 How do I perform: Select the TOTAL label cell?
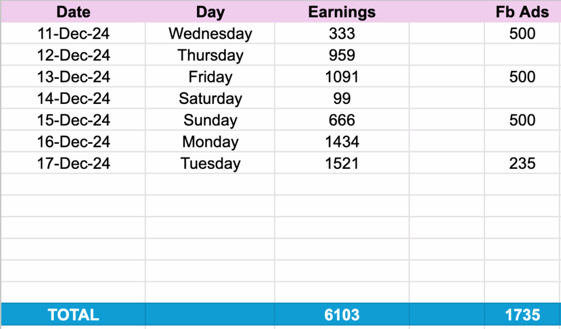click(73, 315)
